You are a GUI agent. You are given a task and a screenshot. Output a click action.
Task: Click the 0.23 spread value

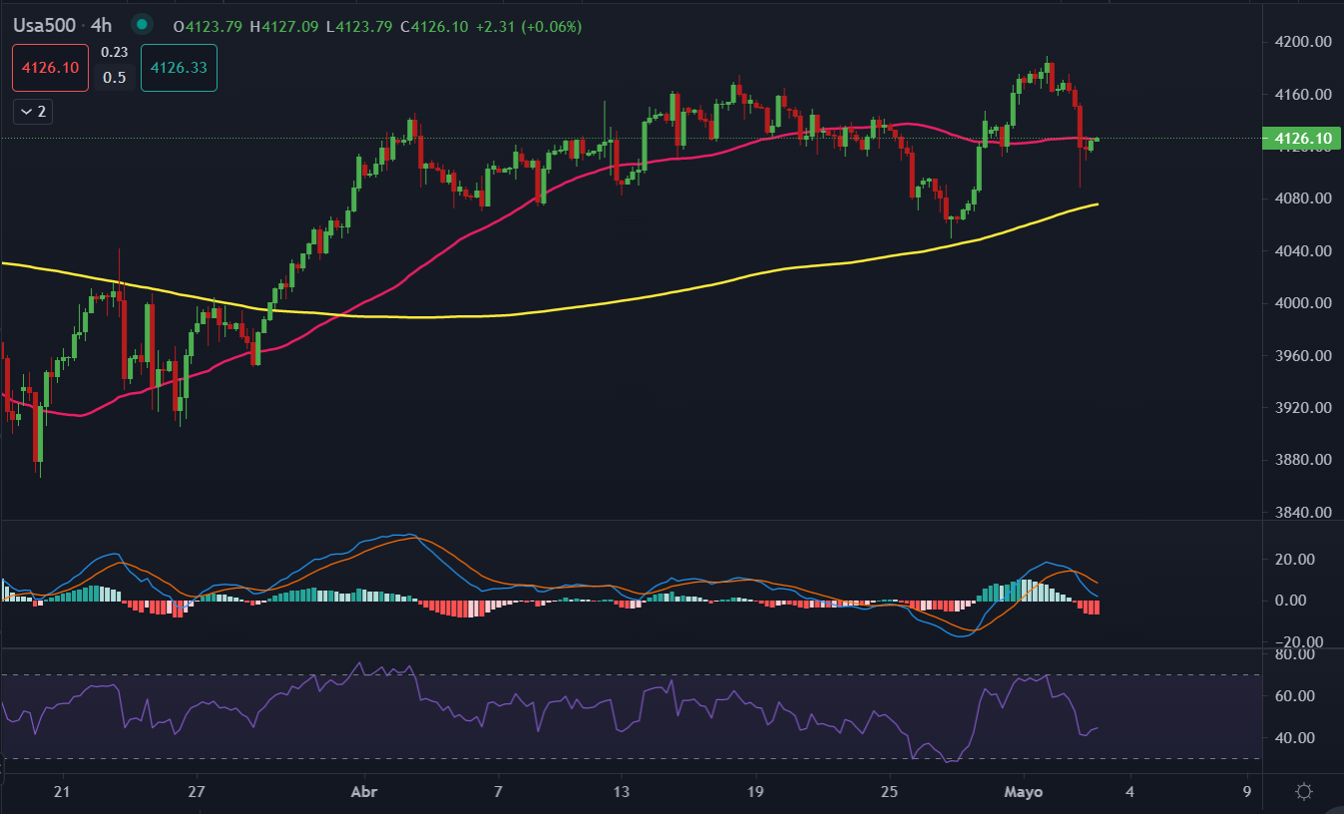[115, 53]
